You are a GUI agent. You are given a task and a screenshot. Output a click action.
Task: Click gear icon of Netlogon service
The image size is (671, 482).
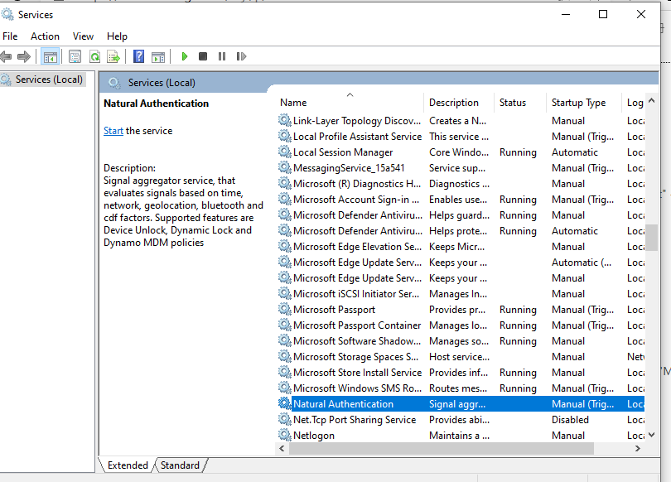pyautogui.click(x=285, y=435)
